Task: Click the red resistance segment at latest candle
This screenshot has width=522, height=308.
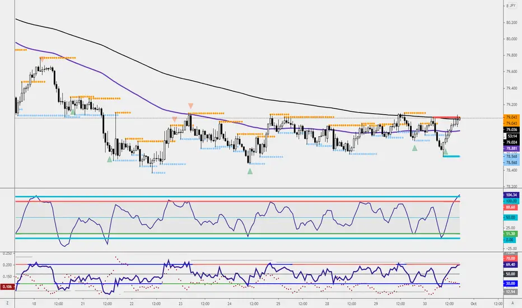Action: pos(446,118)
